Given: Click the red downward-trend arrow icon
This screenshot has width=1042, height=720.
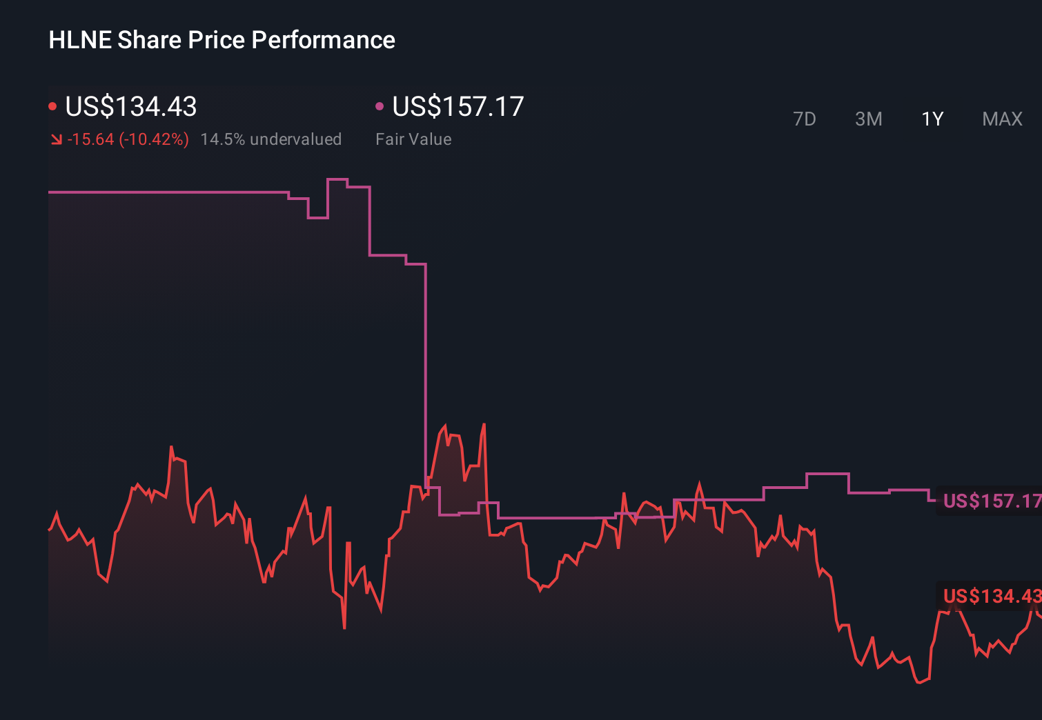Looking at the screenshot, I should [x=57, y=139].
